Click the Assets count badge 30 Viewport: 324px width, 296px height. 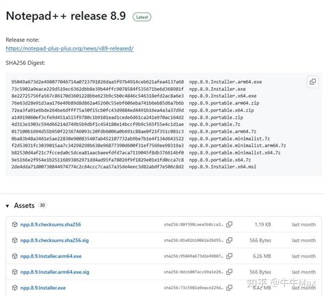tap(42, 205)
